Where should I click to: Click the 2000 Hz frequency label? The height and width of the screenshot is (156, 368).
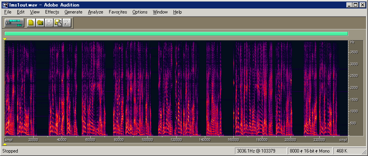click(x=353, y=88)
